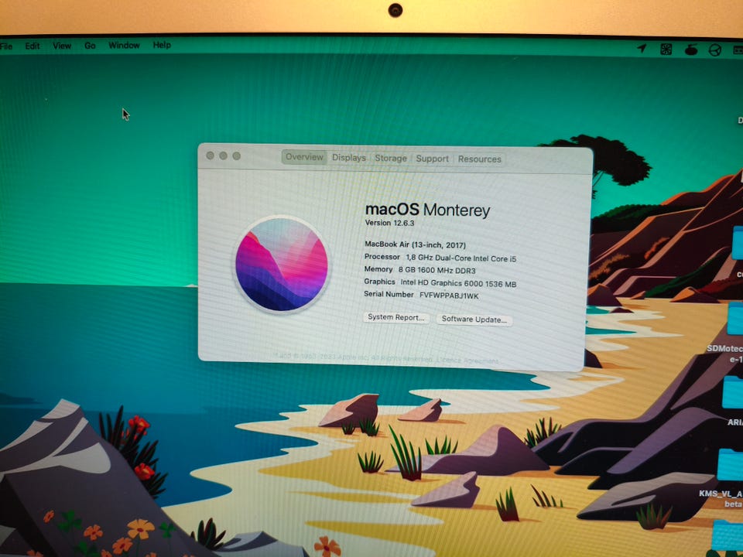Close the About This Mac window

coord(210,155)
